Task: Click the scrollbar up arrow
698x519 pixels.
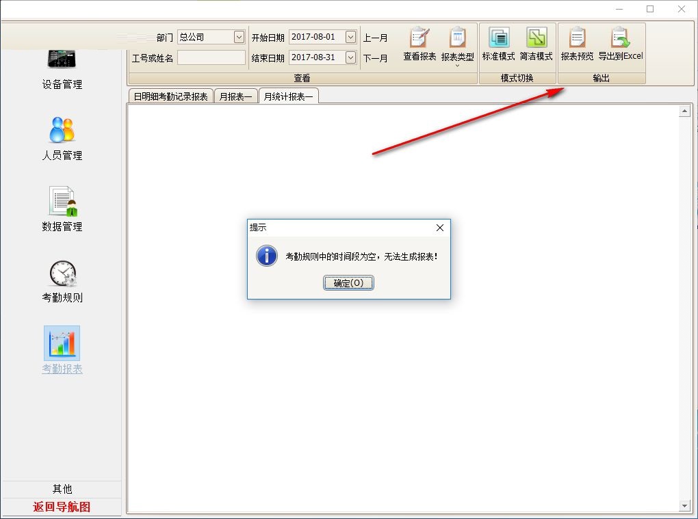Action: click(684, 111)
